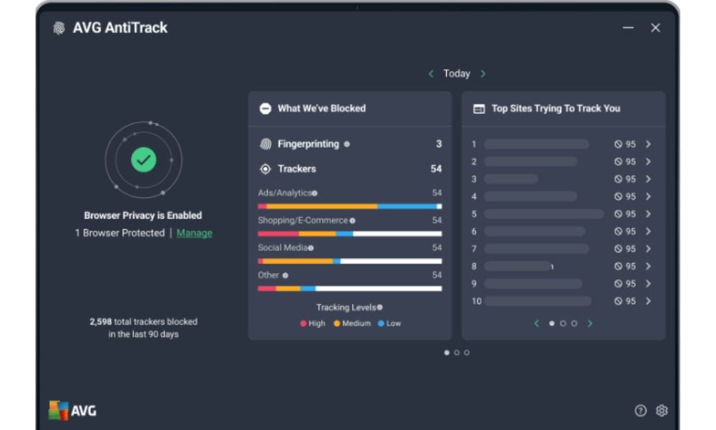This screenshot has height=430, width=716.
Task: Select the first top sites page dot
Action: [551, 323]
